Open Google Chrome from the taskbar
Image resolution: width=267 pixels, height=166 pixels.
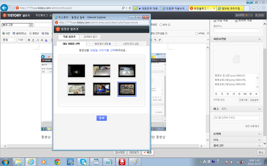point(57,162)
